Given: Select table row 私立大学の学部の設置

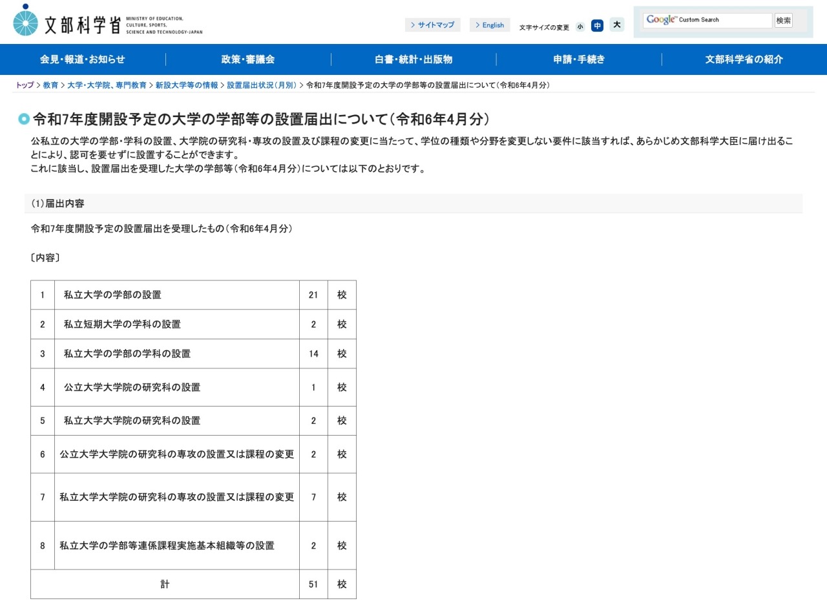Looking at the screenshot, I should (x=193, y=295).
